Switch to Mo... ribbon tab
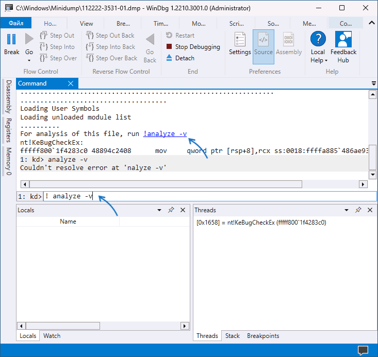 tap(199, 24)
